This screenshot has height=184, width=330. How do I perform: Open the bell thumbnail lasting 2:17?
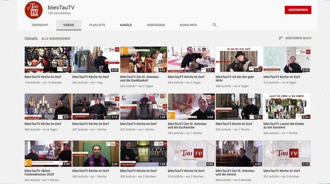coord(191,60)
